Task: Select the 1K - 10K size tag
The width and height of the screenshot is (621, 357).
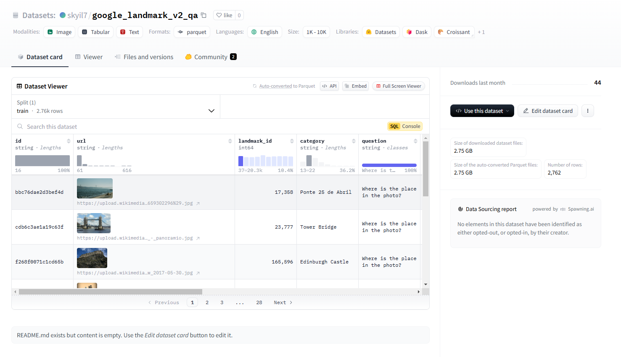Action: (316, 32)
